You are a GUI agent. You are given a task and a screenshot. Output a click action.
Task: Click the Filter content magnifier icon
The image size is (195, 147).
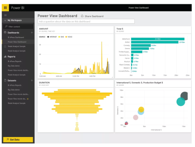[x=6, y=26]
